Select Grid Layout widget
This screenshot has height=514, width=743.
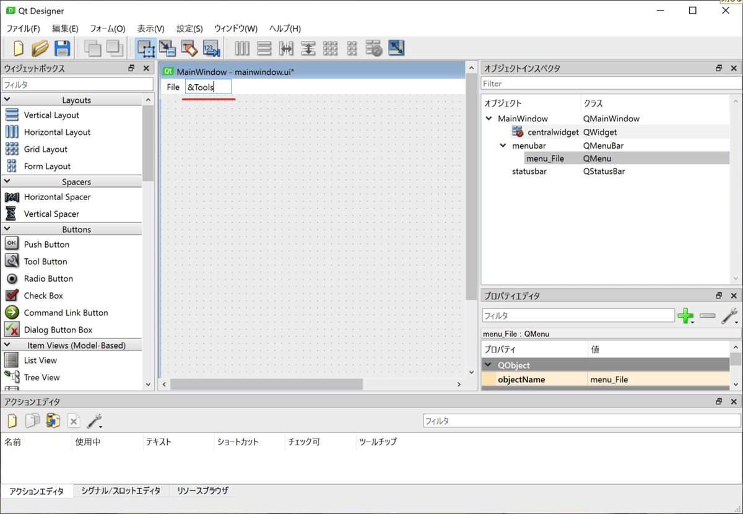point(45,149)
